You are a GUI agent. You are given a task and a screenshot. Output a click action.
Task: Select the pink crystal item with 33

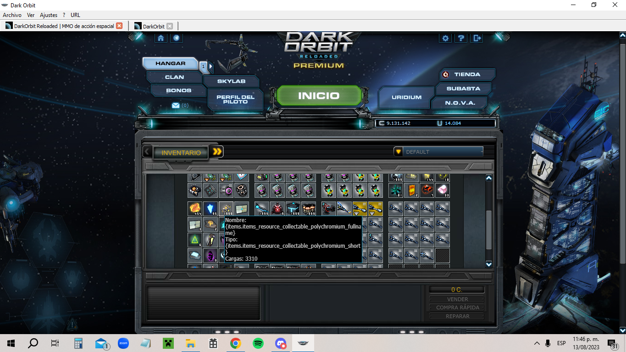click(x=442, y=190)
